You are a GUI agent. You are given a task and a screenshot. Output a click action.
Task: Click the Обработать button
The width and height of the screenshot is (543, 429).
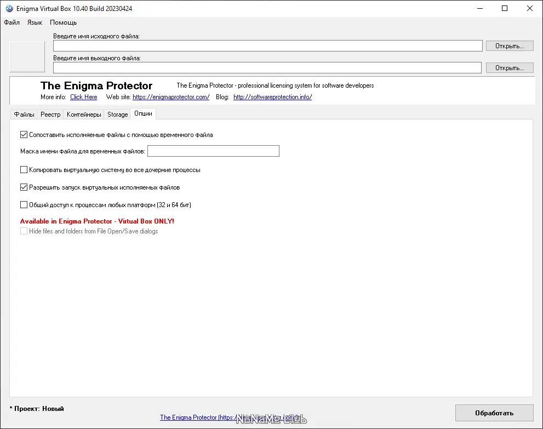[494, 413]
